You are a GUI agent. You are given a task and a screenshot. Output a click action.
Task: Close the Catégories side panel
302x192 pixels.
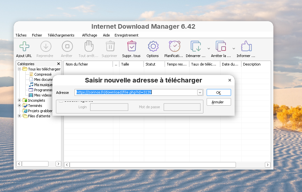(59, 64)
